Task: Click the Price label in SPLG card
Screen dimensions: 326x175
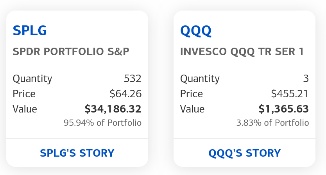Action: point(24,94)
